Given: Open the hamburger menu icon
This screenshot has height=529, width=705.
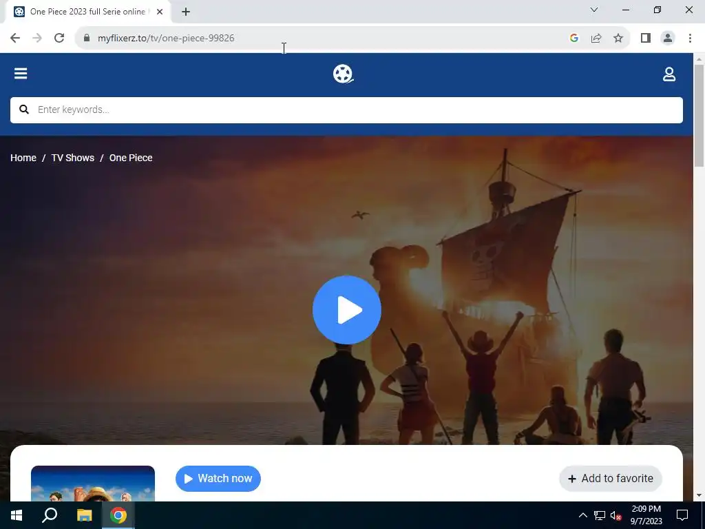Looking at the screenshot, I should click(x=21, y=73).
